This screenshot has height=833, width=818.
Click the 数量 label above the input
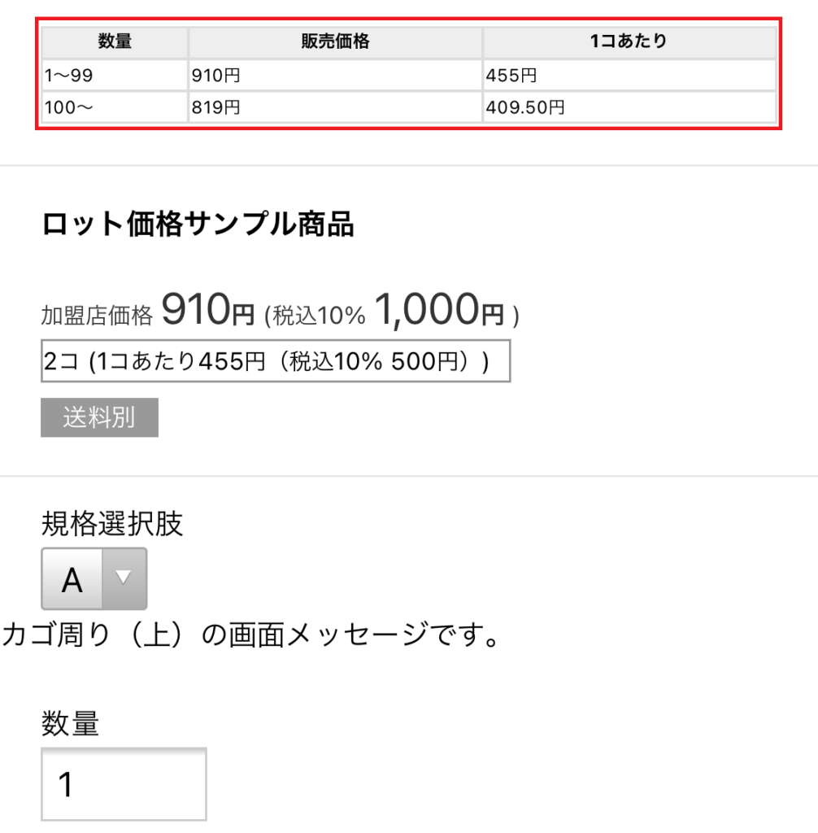click(x=70, y=723)
